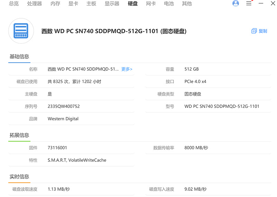
Task: Click the 品牌 field label
Action: coord(33,119)
